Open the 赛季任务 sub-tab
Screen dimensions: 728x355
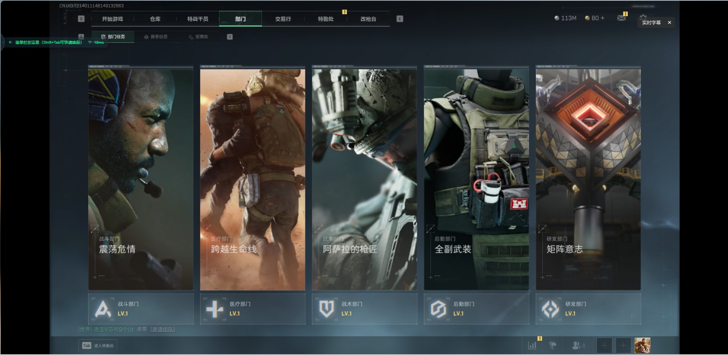click(x=156, y=37)
